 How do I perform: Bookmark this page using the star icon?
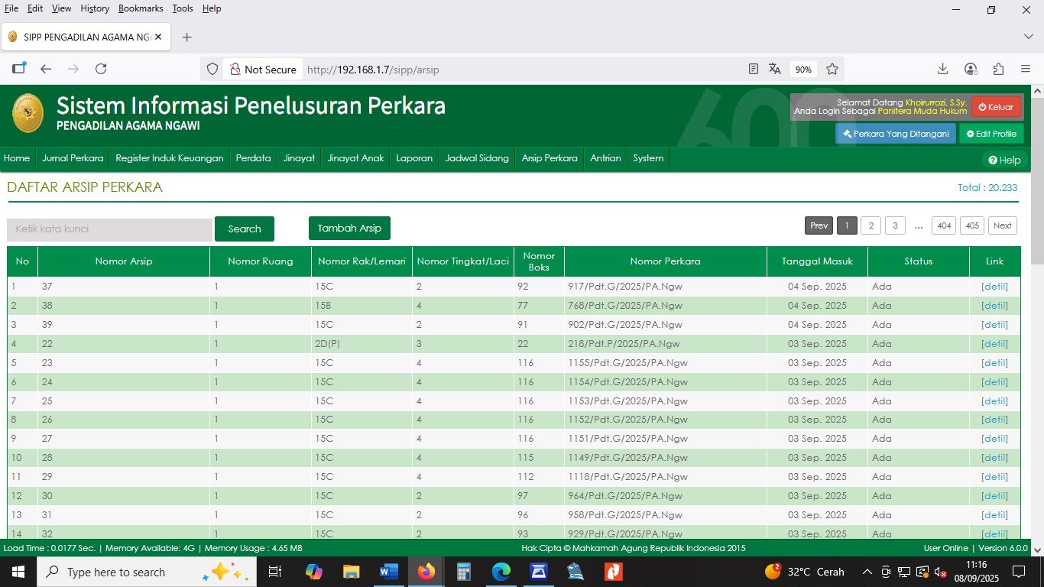point(832,69)
